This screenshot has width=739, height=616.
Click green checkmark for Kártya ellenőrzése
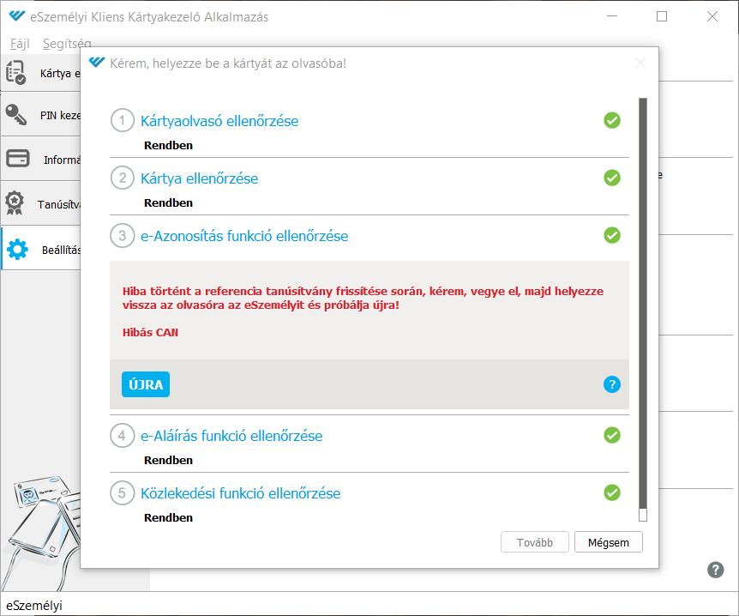[612, 178]
